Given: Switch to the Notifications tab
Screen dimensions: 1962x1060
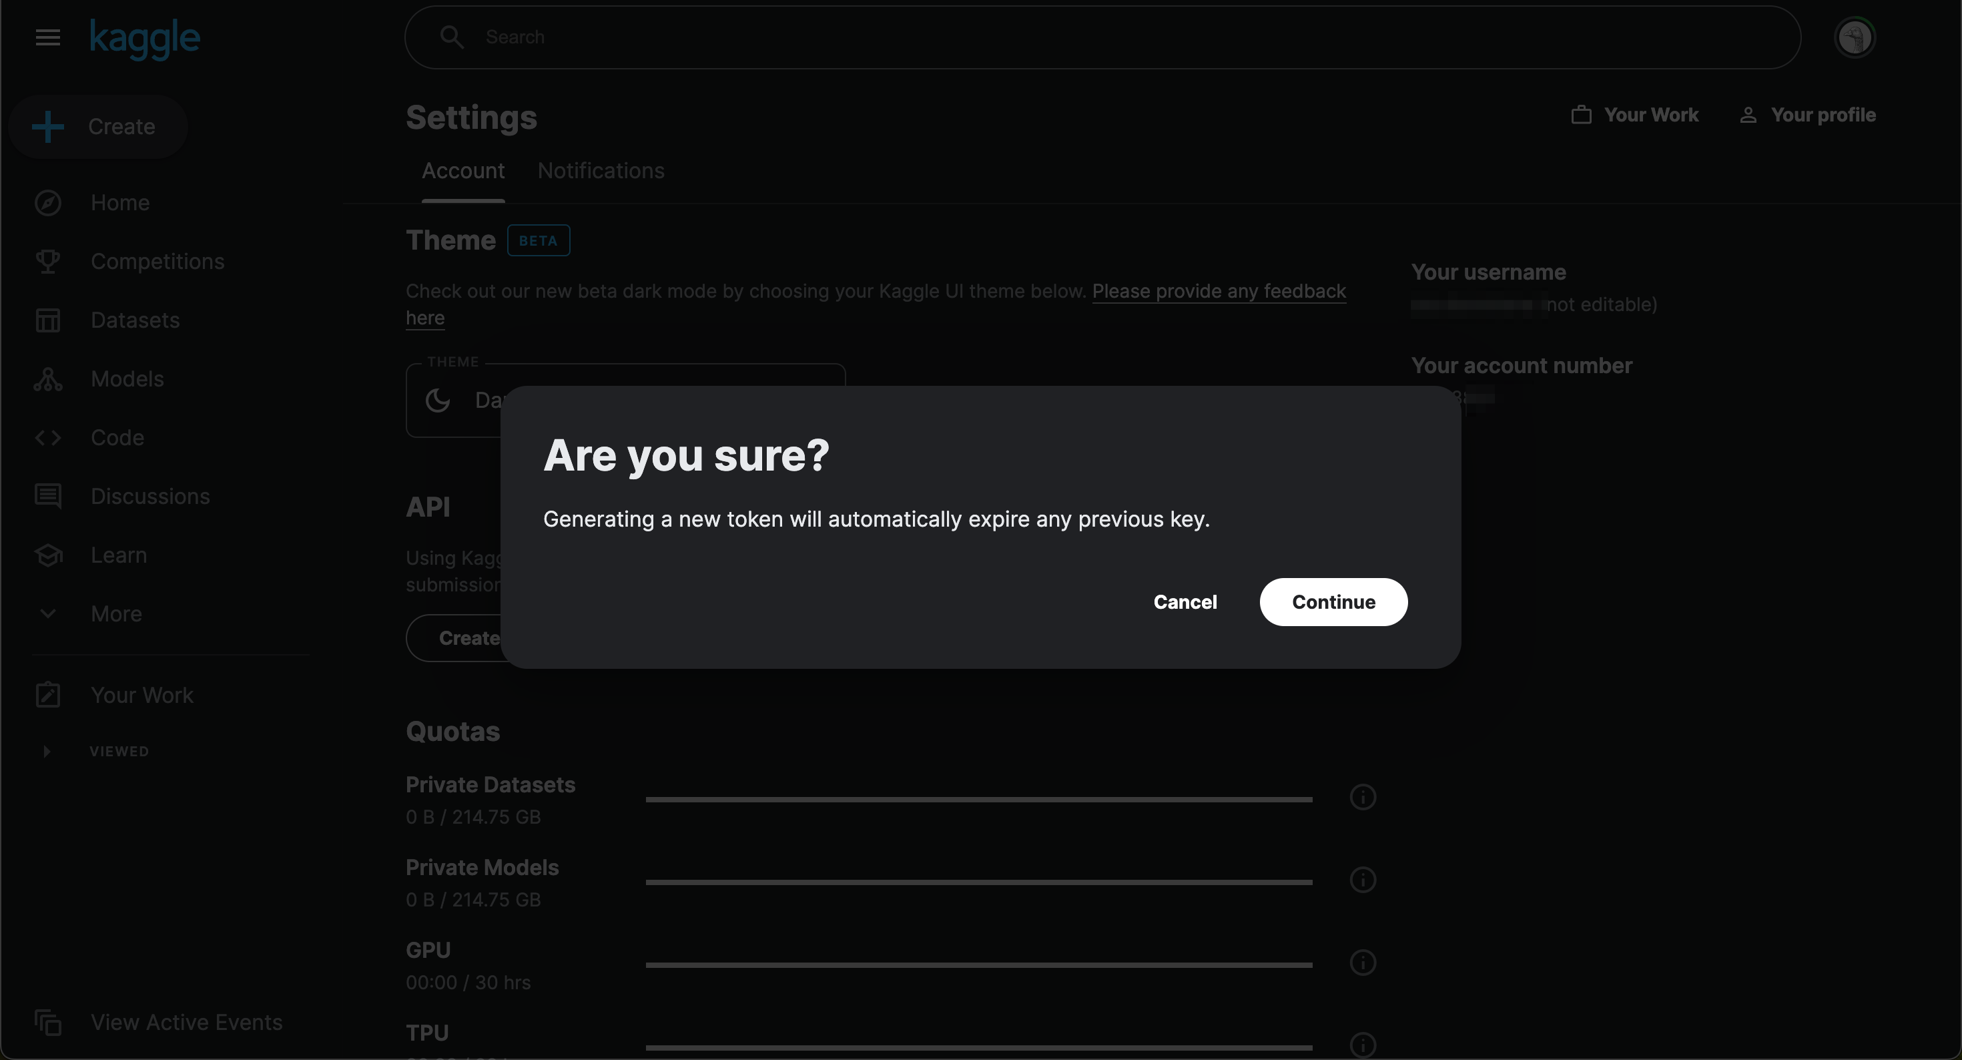Looking at the screenshot, I should [601, 171].
